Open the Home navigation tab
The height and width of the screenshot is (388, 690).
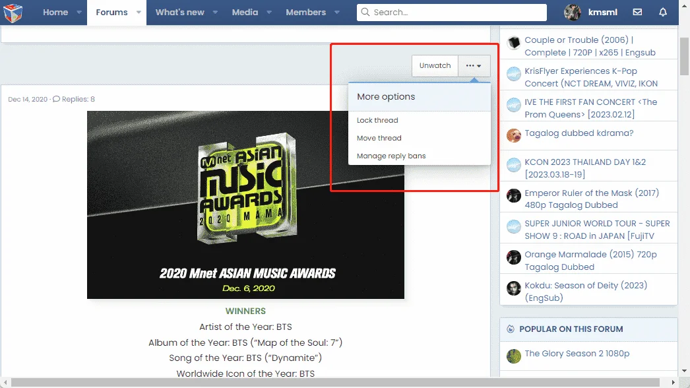55,13
